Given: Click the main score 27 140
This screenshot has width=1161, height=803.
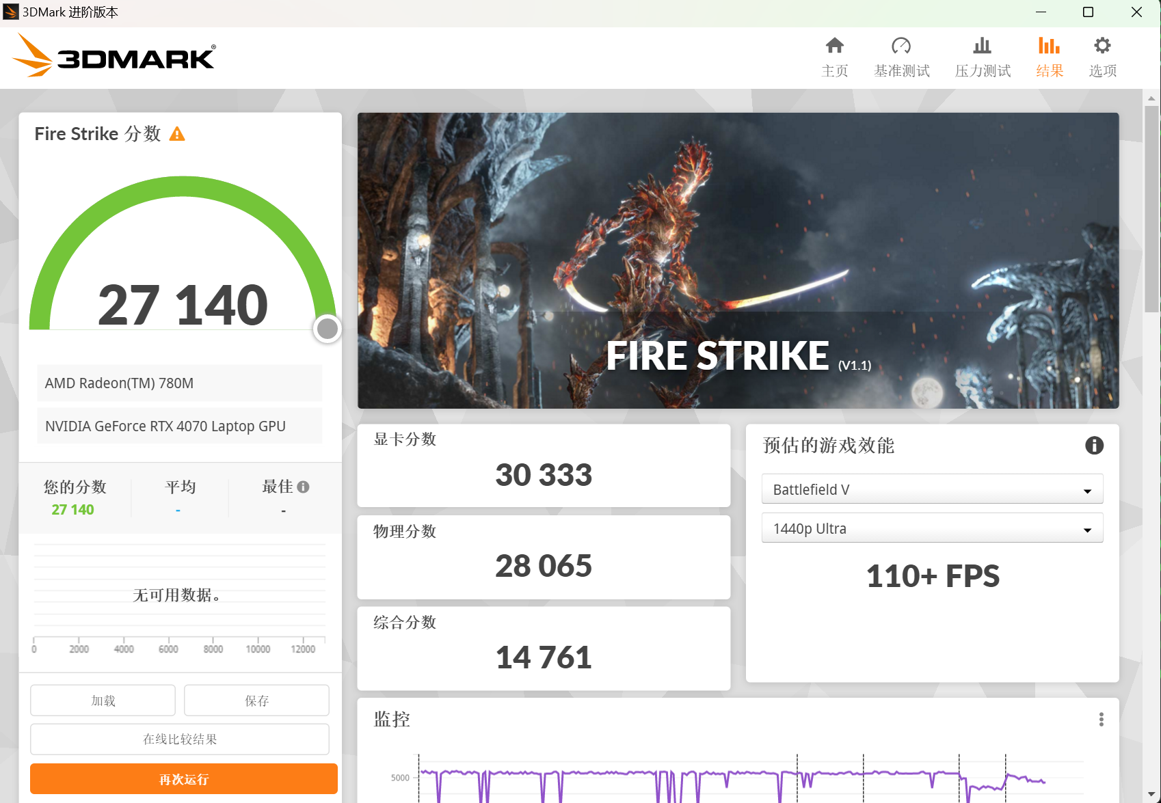Looking at the screenshot, I should pyautogui.click(x=183, y=305).
